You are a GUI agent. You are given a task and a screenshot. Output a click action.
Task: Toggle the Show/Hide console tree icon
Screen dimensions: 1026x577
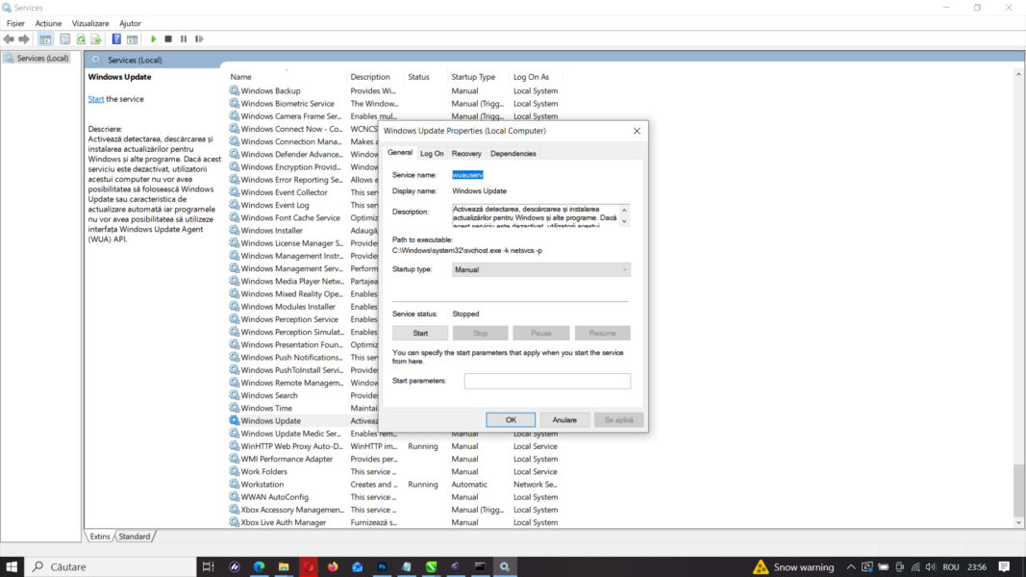[45, 38]
